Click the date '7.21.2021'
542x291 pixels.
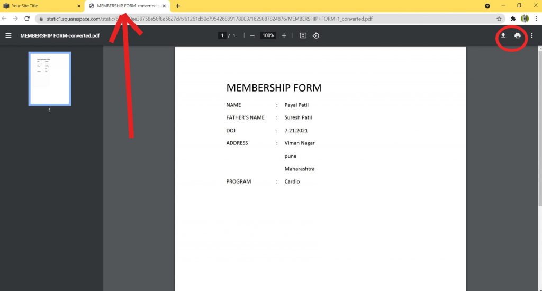click(296, 131)
